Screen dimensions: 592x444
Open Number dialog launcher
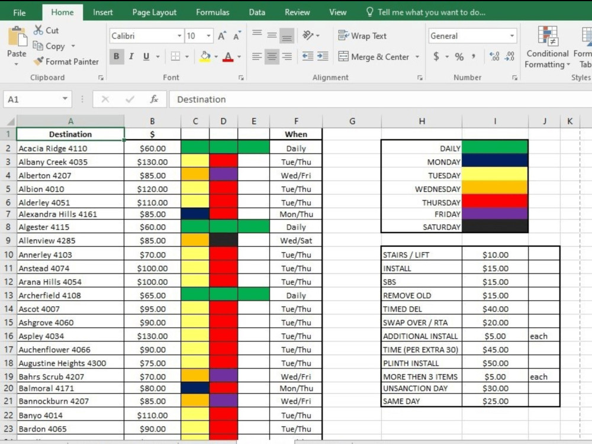click(514, 78)
